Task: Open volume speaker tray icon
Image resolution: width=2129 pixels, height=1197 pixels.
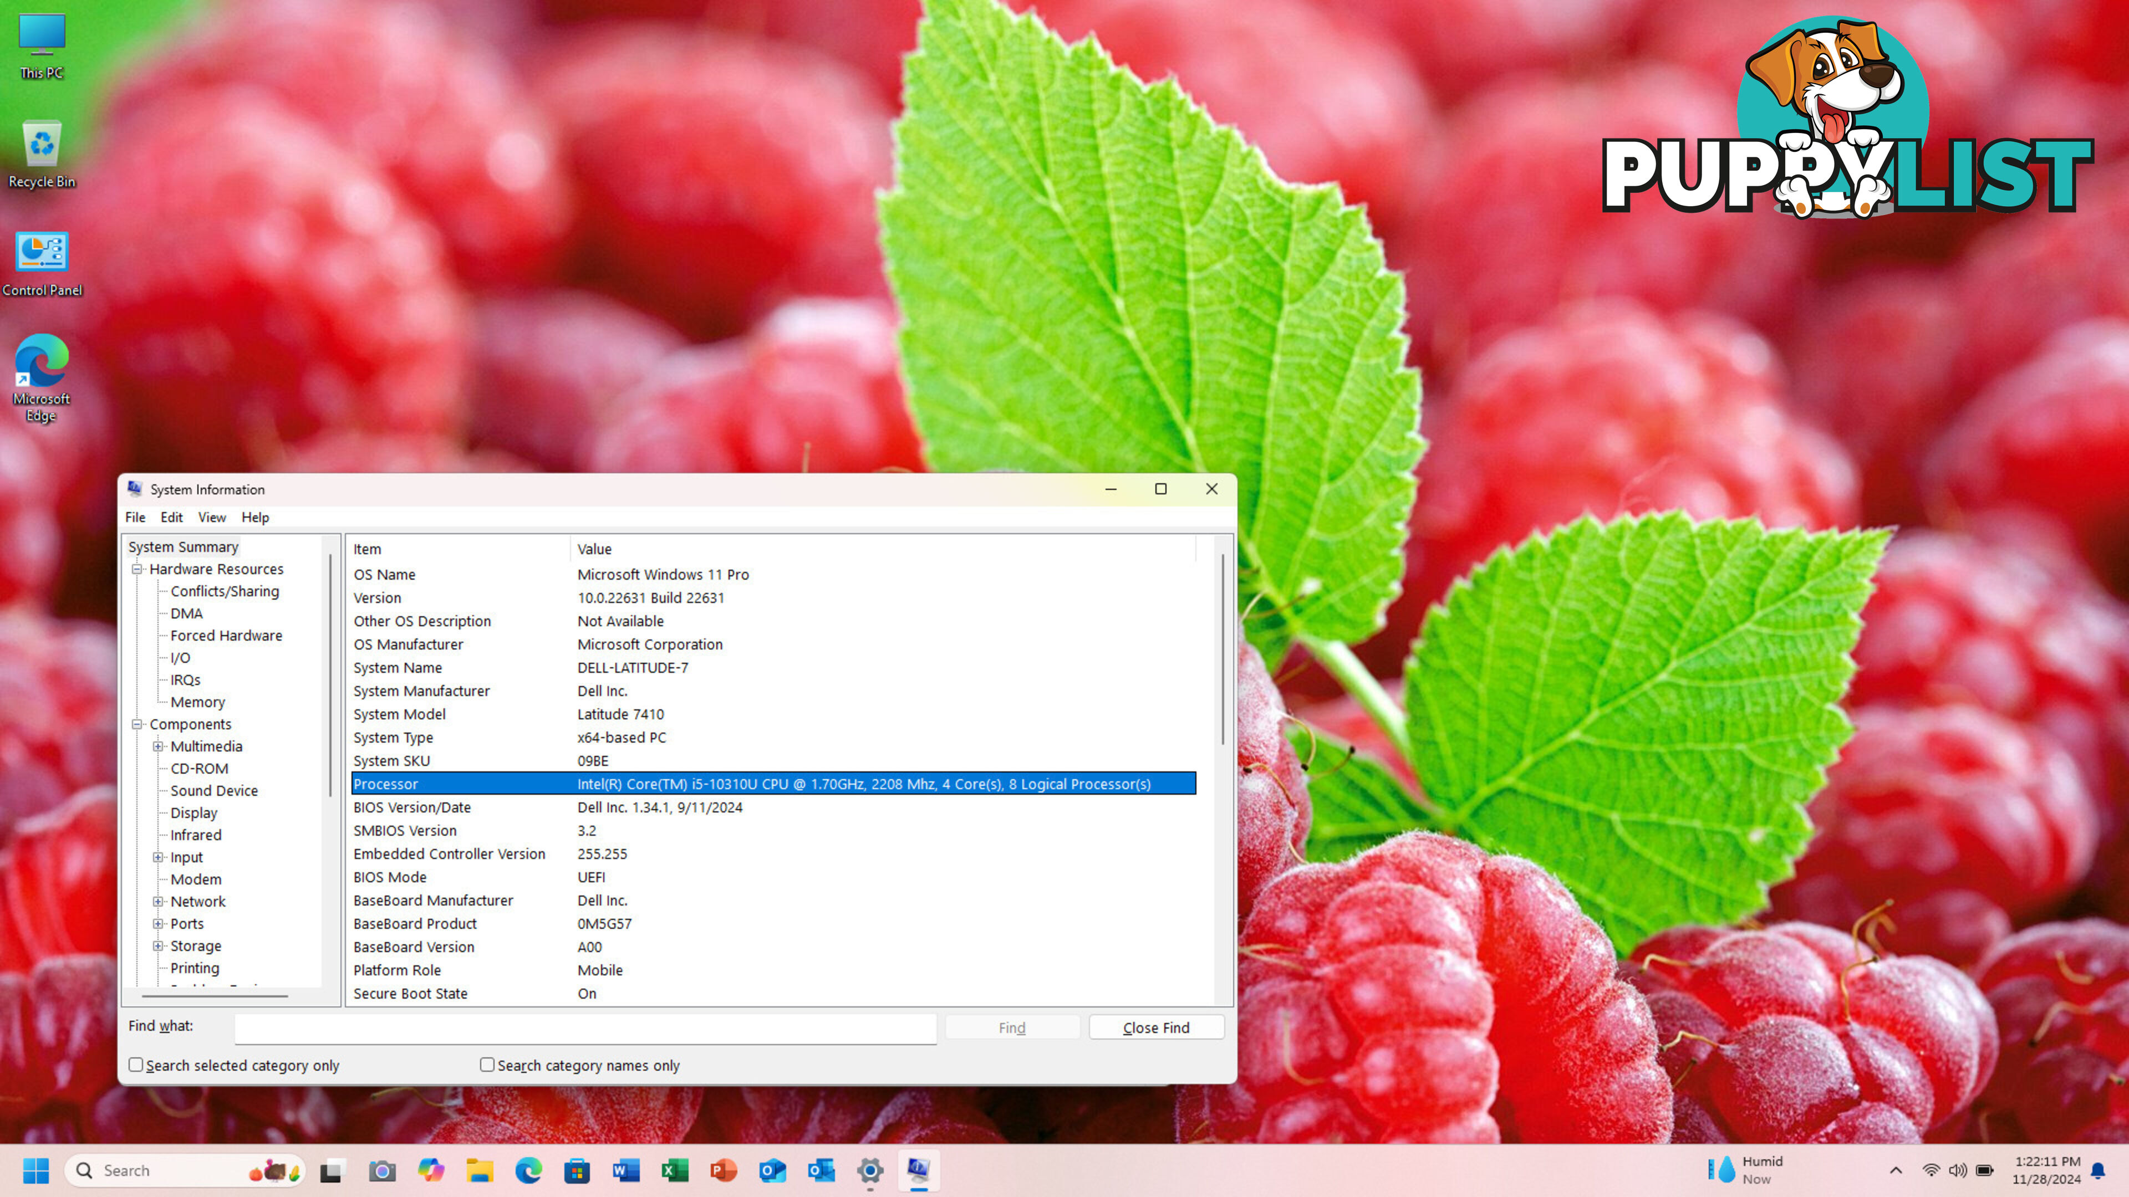Action: [1957, 1170]
